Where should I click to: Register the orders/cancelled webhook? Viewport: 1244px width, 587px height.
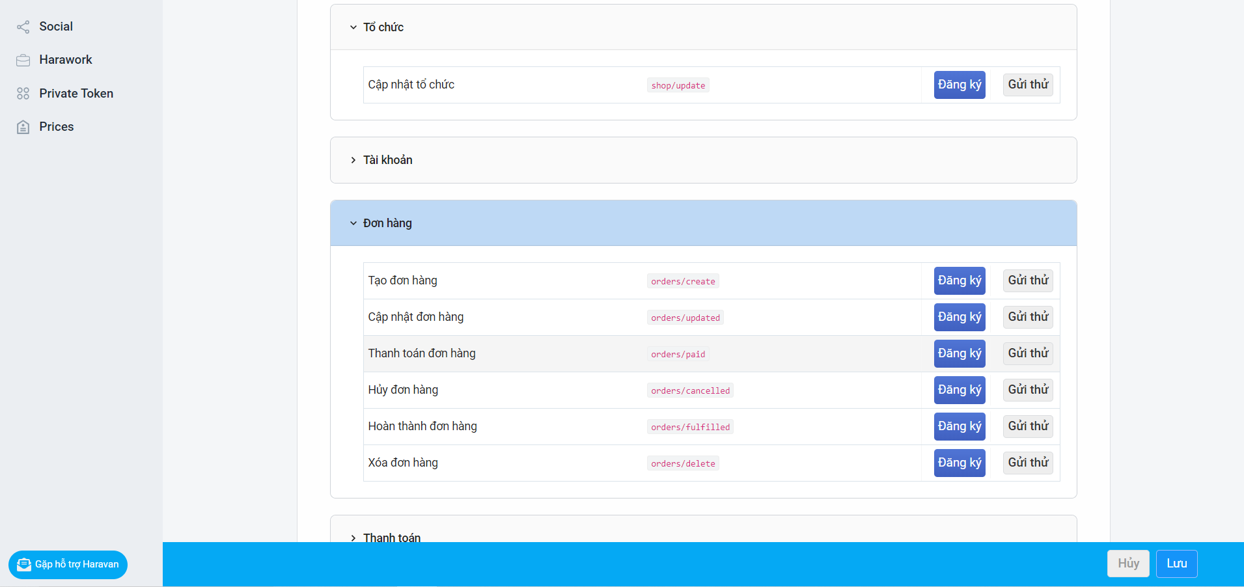[x=959, y=390]
